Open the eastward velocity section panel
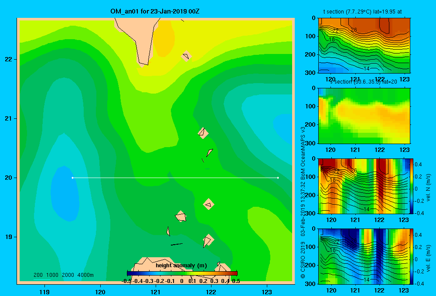 364,256
